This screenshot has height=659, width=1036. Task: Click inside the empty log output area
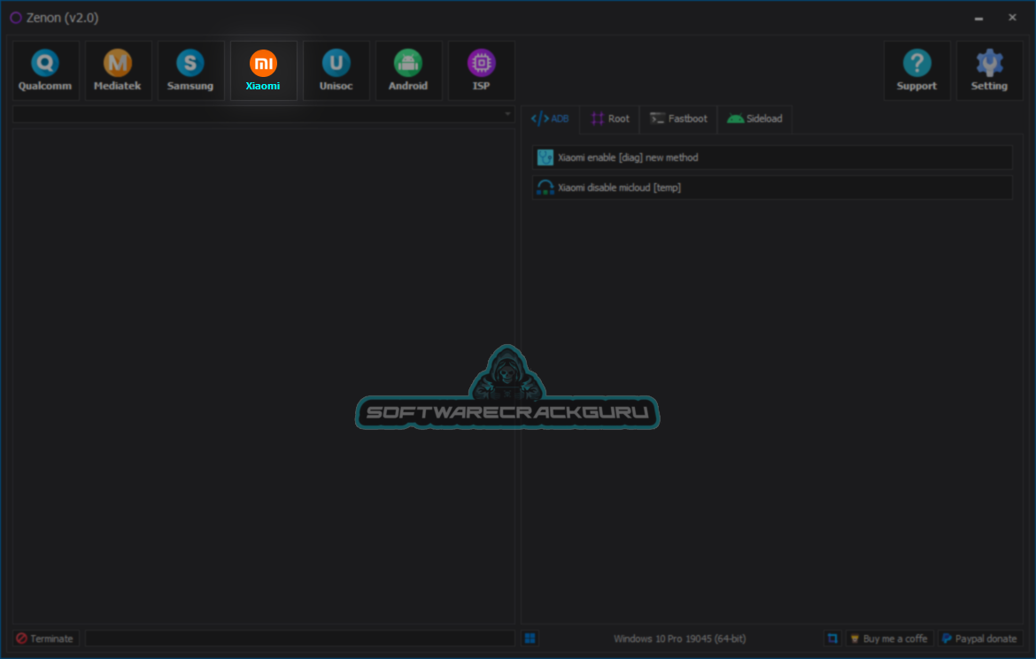264,376
